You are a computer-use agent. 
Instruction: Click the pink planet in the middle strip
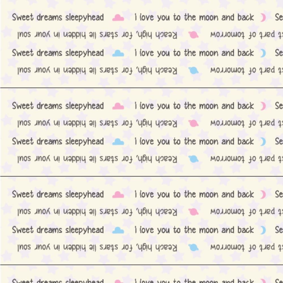(x=194, y=123)
